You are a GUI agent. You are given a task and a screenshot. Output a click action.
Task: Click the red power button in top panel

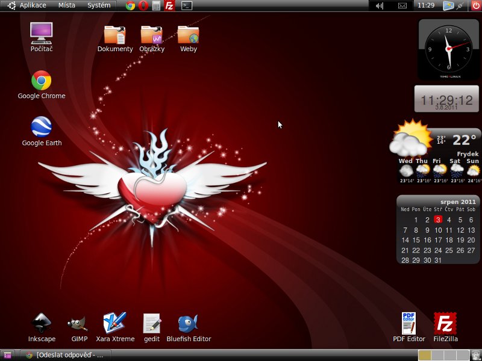pos(475,5)
